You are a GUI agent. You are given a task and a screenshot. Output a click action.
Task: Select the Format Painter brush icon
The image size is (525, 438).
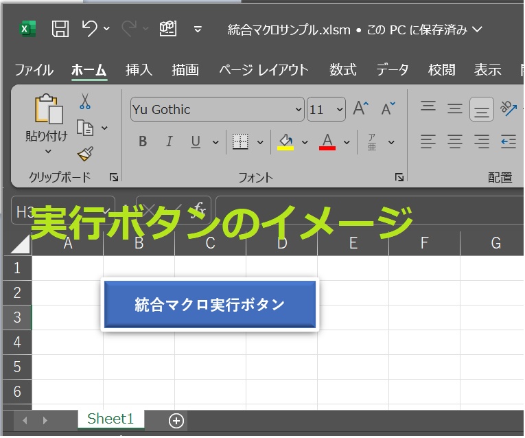click(x=85, y=154)
